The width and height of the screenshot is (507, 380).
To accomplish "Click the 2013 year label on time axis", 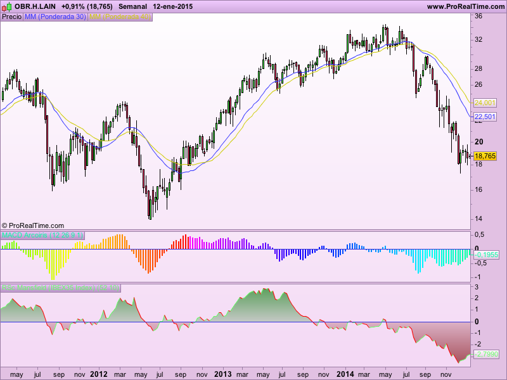I will (x=223, y=374).
